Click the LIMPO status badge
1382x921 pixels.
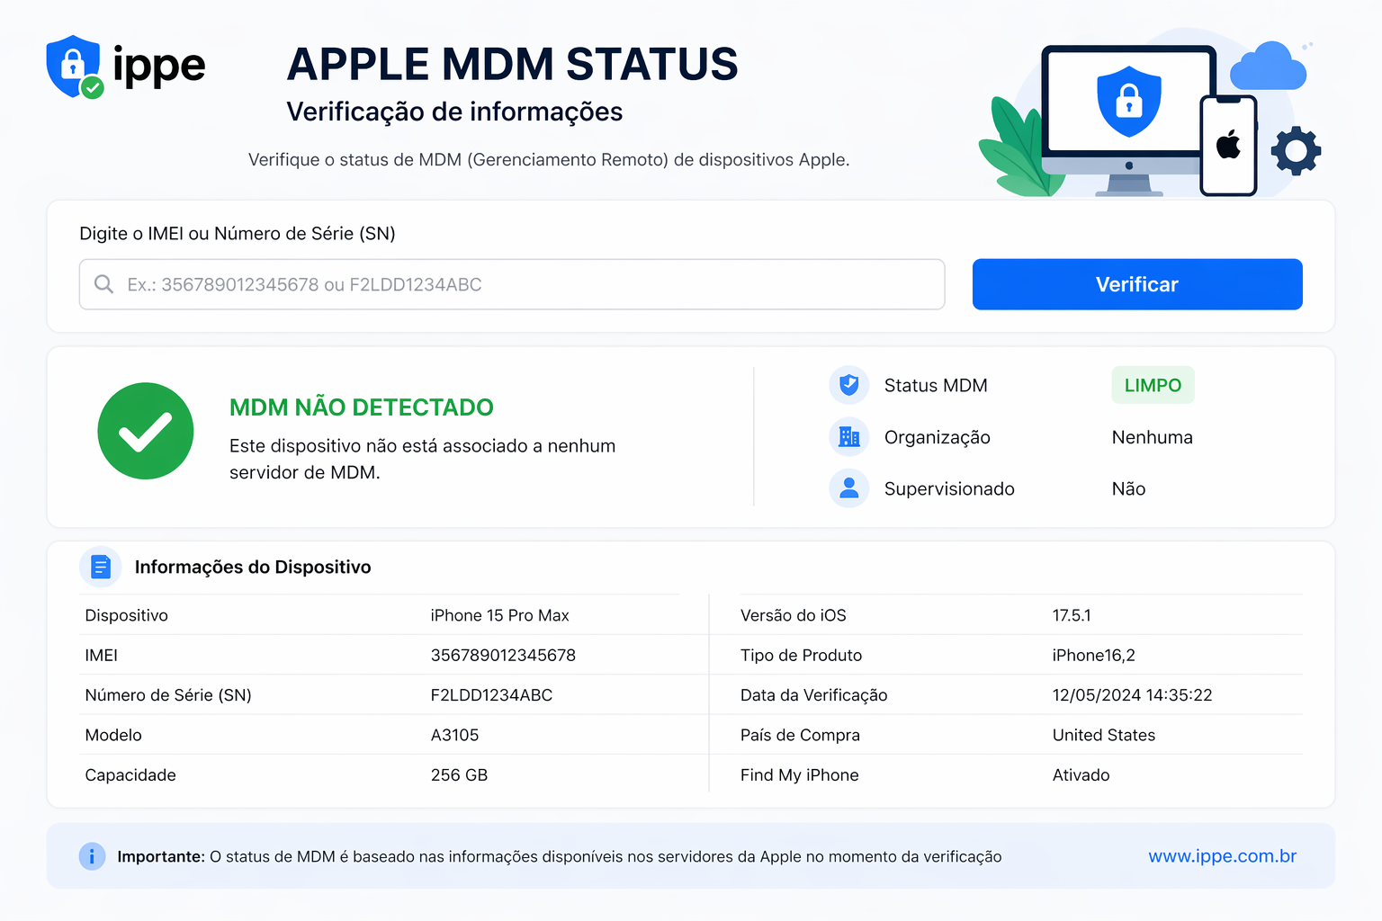1153,385
